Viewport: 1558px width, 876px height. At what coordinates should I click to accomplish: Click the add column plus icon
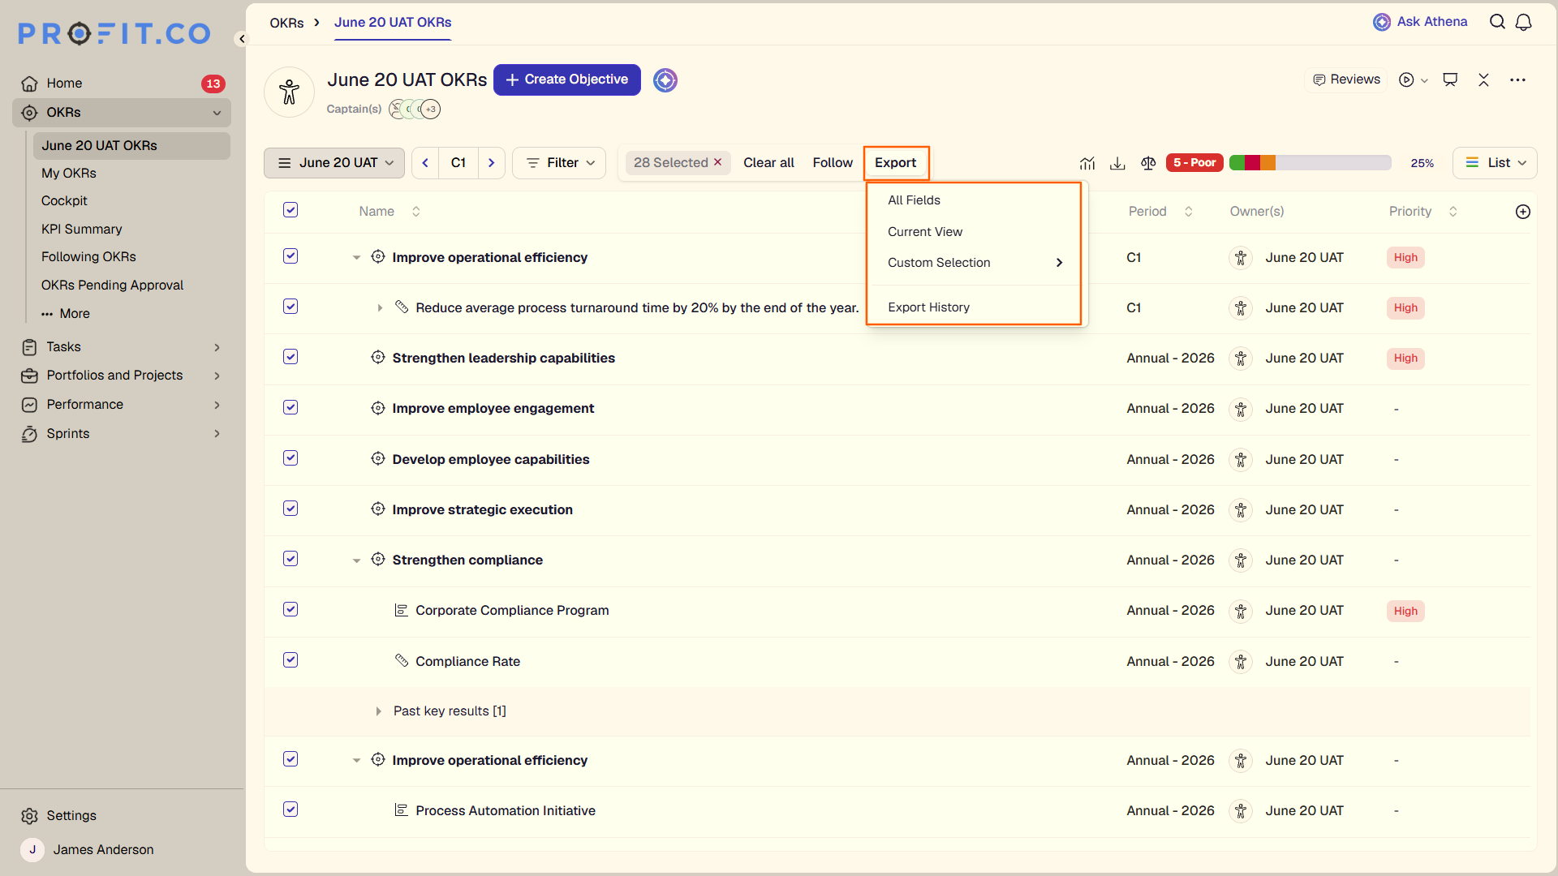pos(1523,212)
